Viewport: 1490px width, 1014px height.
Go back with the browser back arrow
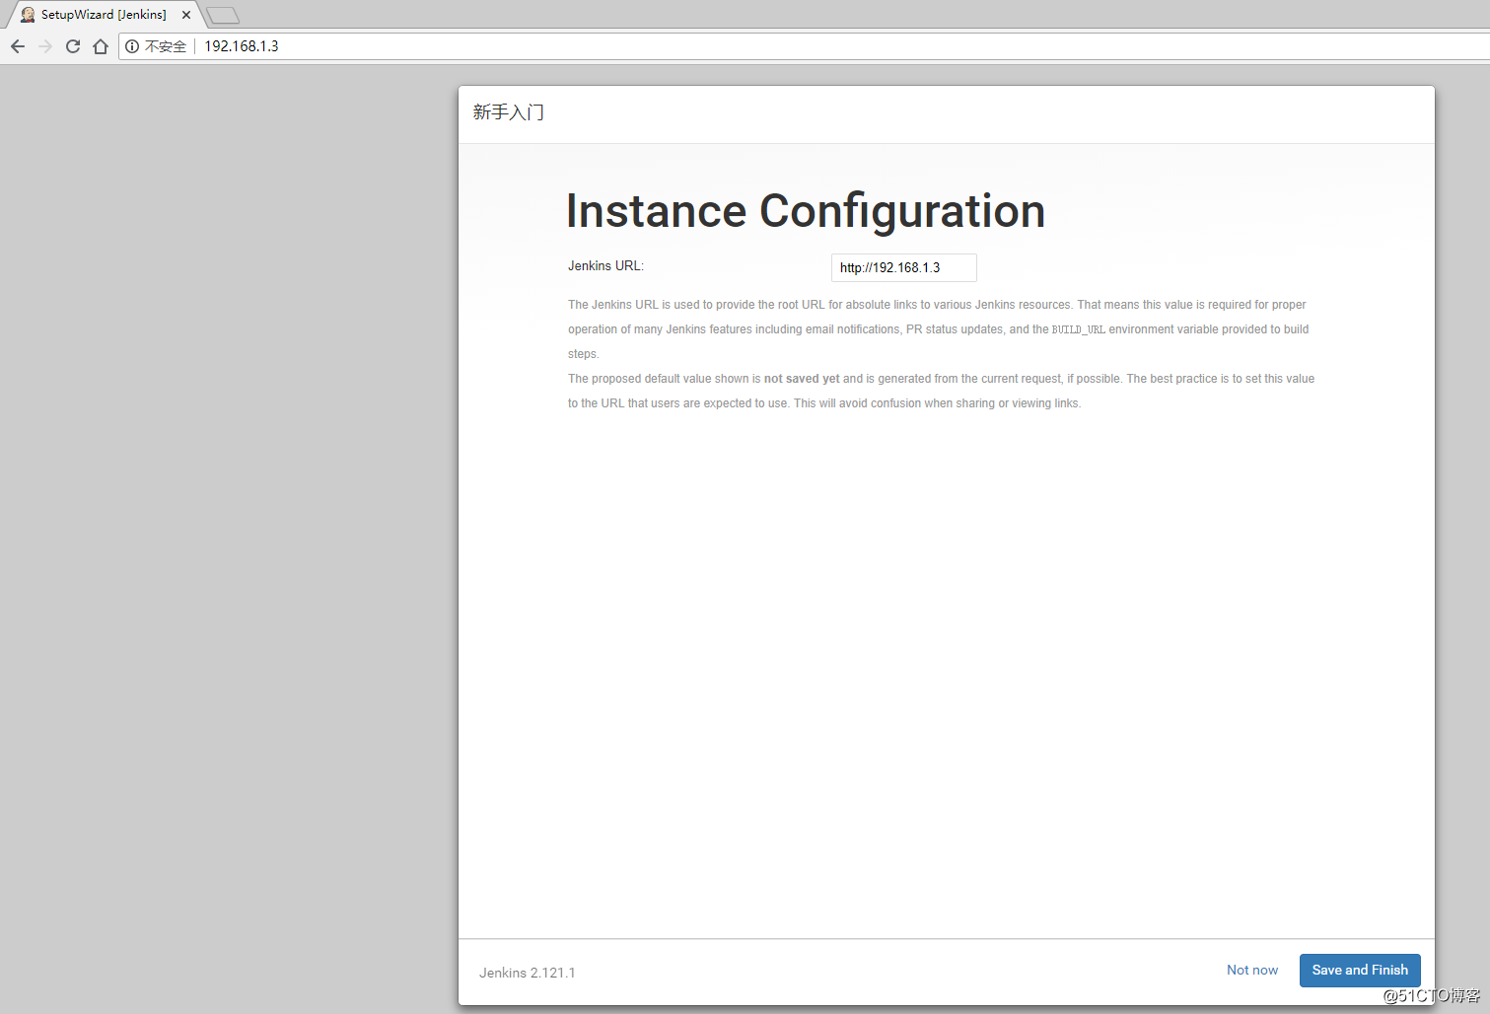[18, 46]
